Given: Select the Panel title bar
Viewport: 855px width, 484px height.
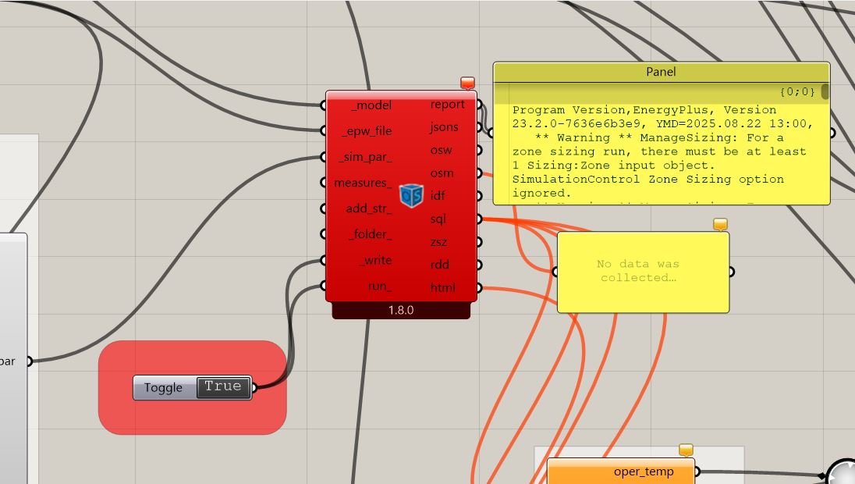Looking at the screenshot, I should pyautogui.click(x=661, y=72).
